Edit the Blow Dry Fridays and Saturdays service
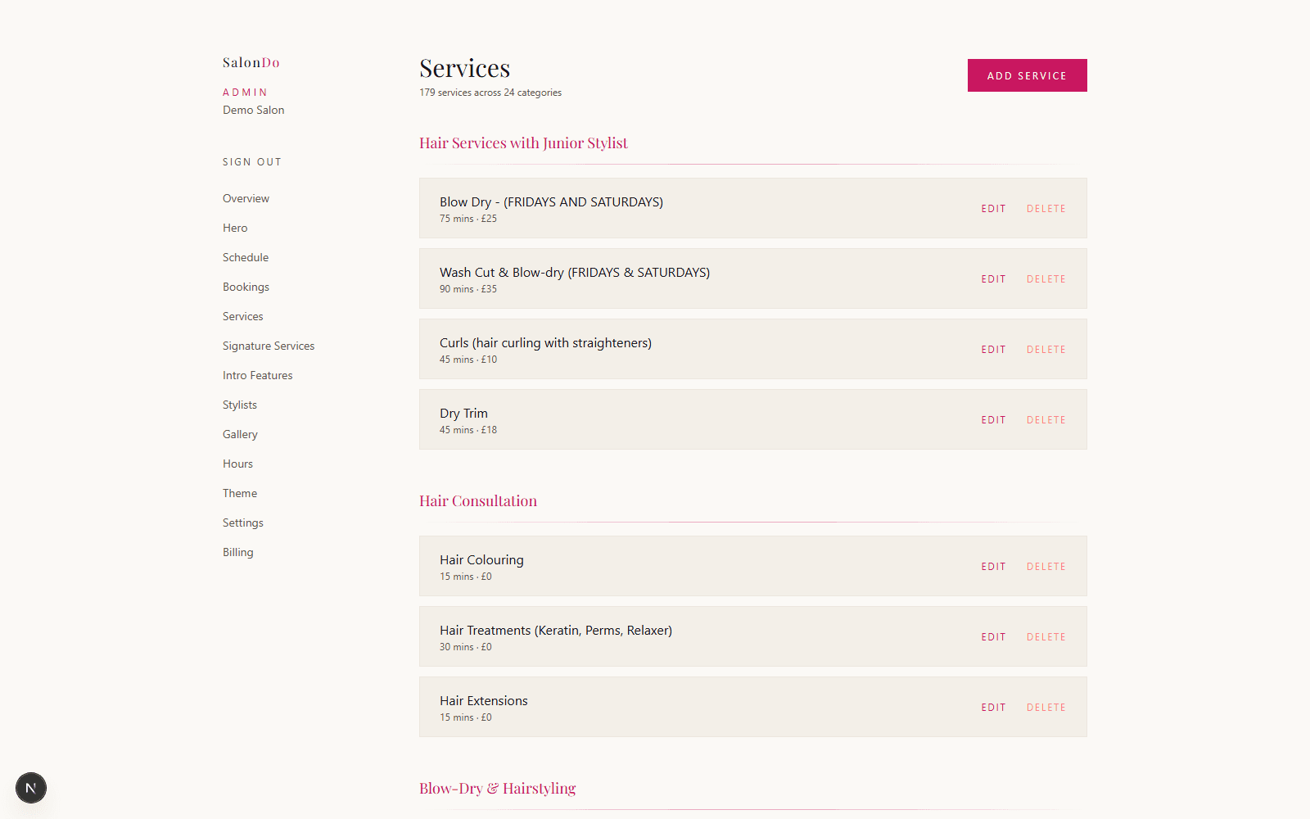Viewport: 1310px width, 819px height. [x=994, y=209]
